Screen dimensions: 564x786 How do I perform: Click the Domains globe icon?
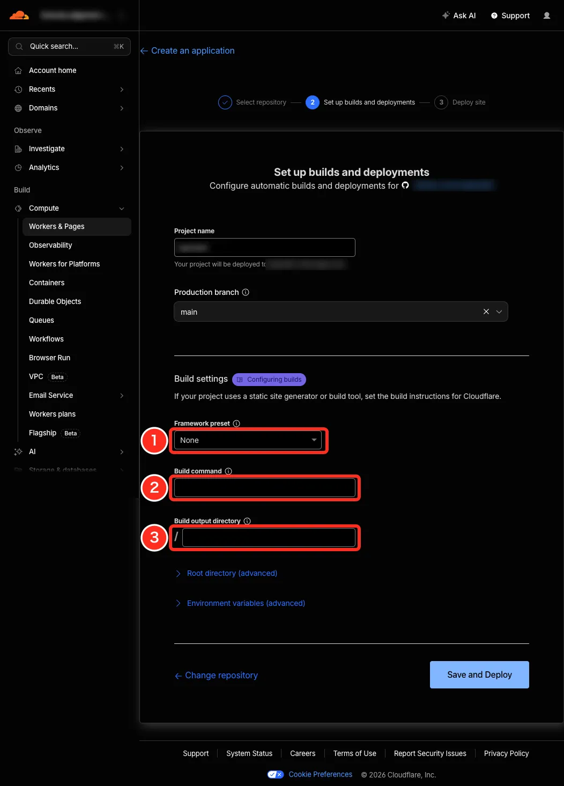pos(18,108)
